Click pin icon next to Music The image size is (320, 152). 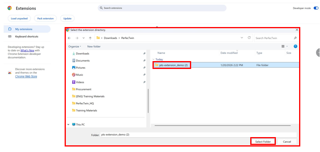click(x=144, y=75)
